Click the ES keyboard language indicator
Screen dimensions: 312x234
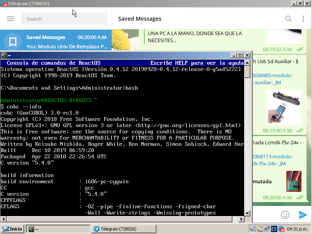[274, 229]
